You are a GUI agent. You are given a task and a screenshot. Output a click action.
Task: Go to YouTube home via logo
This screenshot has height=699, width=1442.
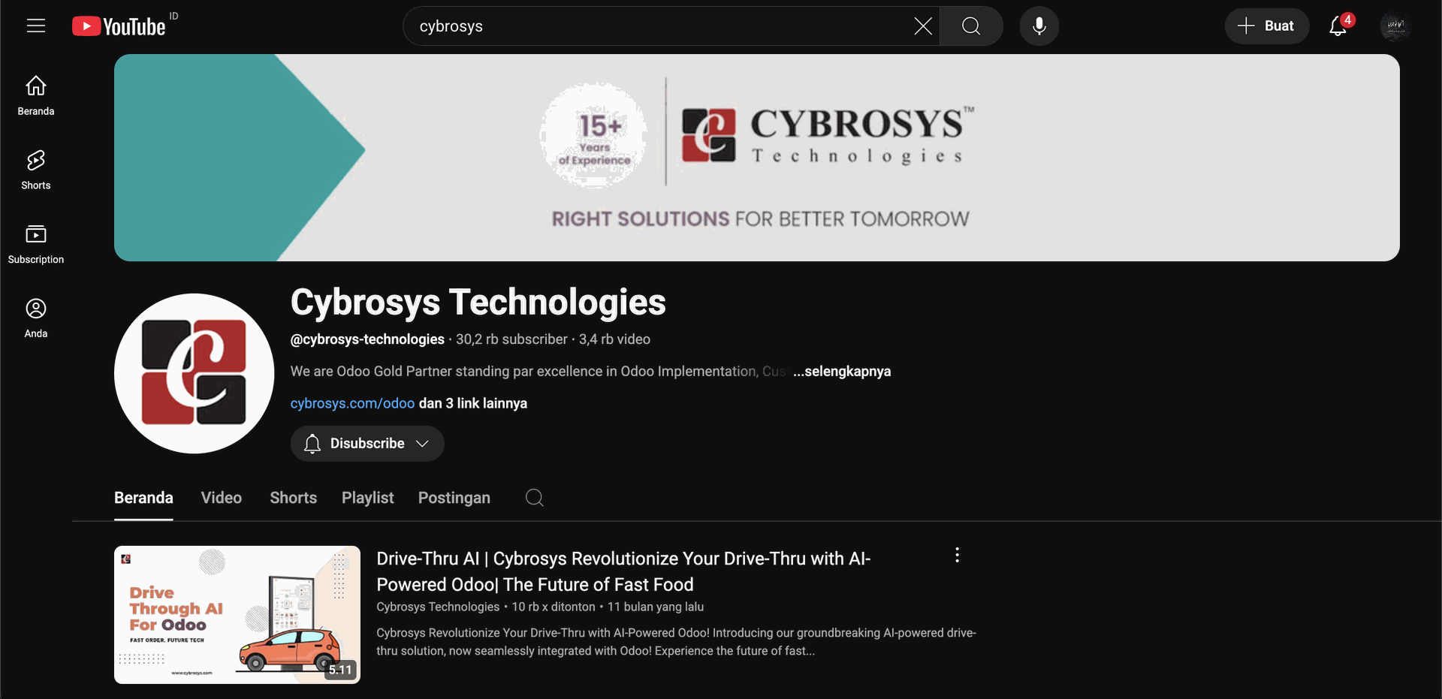coord(119,26)
